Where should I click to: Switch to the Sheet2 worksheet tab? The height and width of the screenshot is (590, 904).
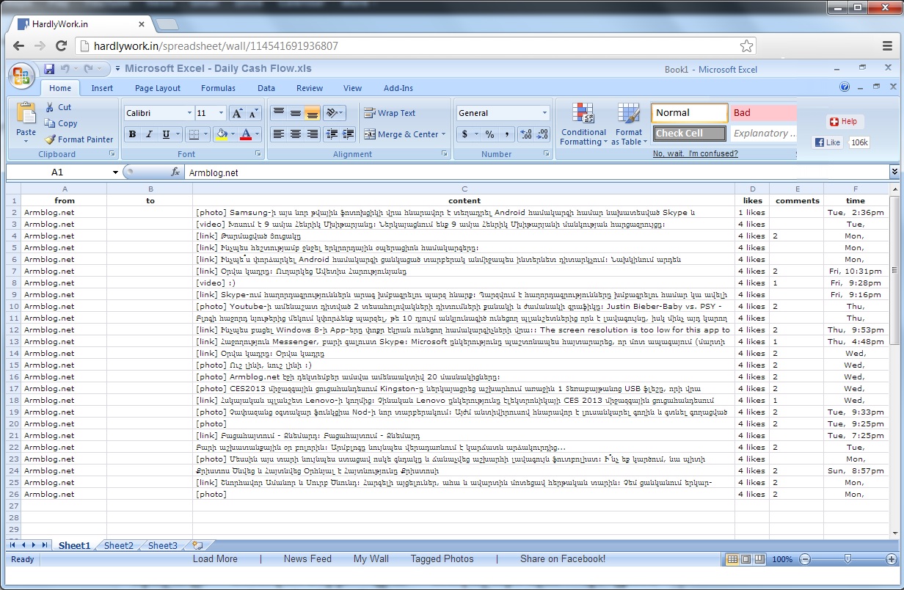coord(119,545)
